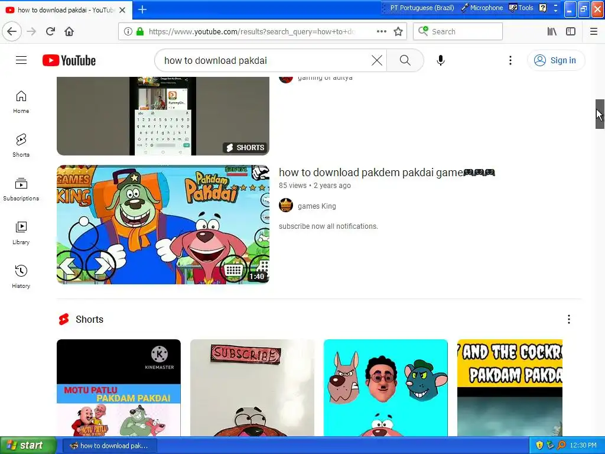Screen dimensions: 605x454
Task: Click 85 views 2 years ago text
Action: coord(315,185)
